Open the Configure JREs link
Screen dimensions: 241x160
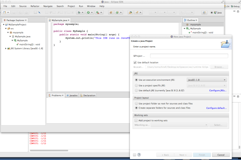point(218,91)
